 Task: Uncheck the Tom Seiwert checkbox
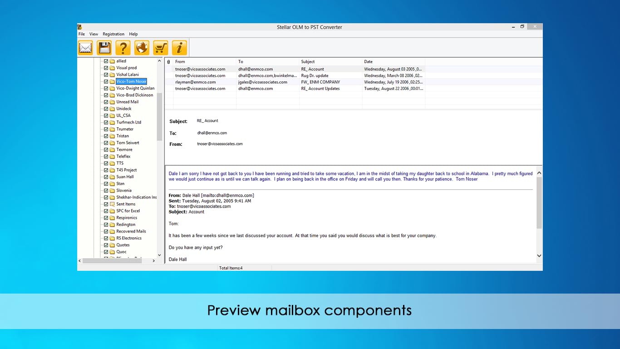tap(106, 143)
